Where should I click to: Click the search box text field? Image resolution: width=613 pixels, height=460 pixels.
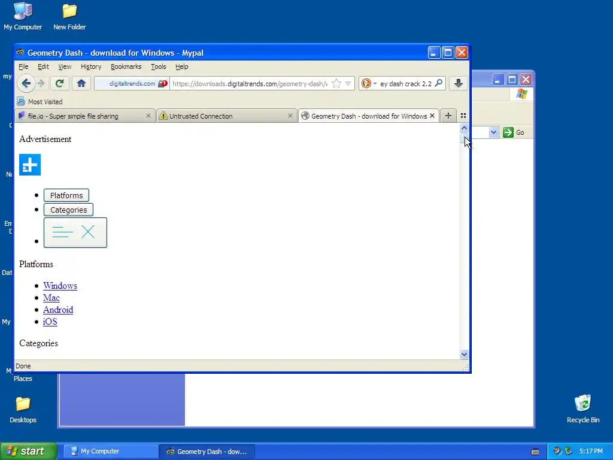(x=406, y=84)
